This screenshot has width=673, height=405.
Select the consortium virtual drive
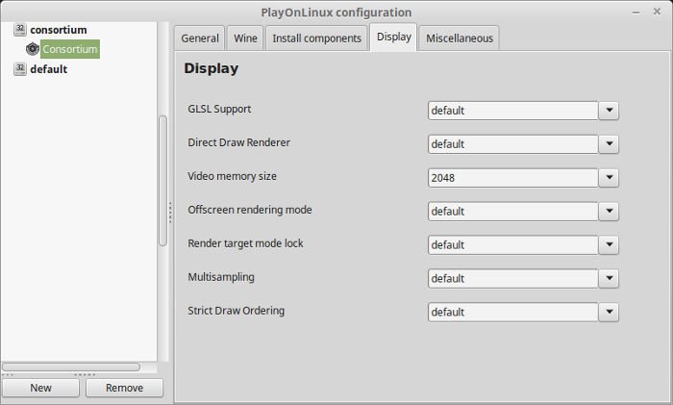pos(59,30)
